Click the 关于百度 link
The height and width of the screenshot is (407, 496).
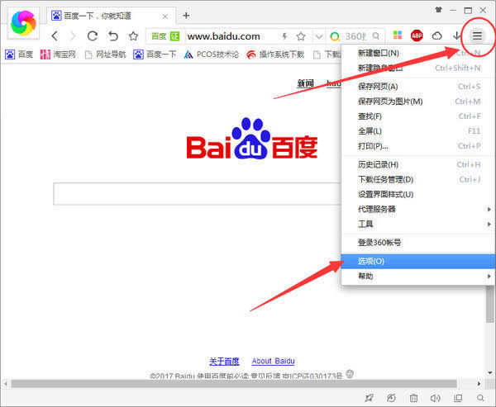click(224, 361)
